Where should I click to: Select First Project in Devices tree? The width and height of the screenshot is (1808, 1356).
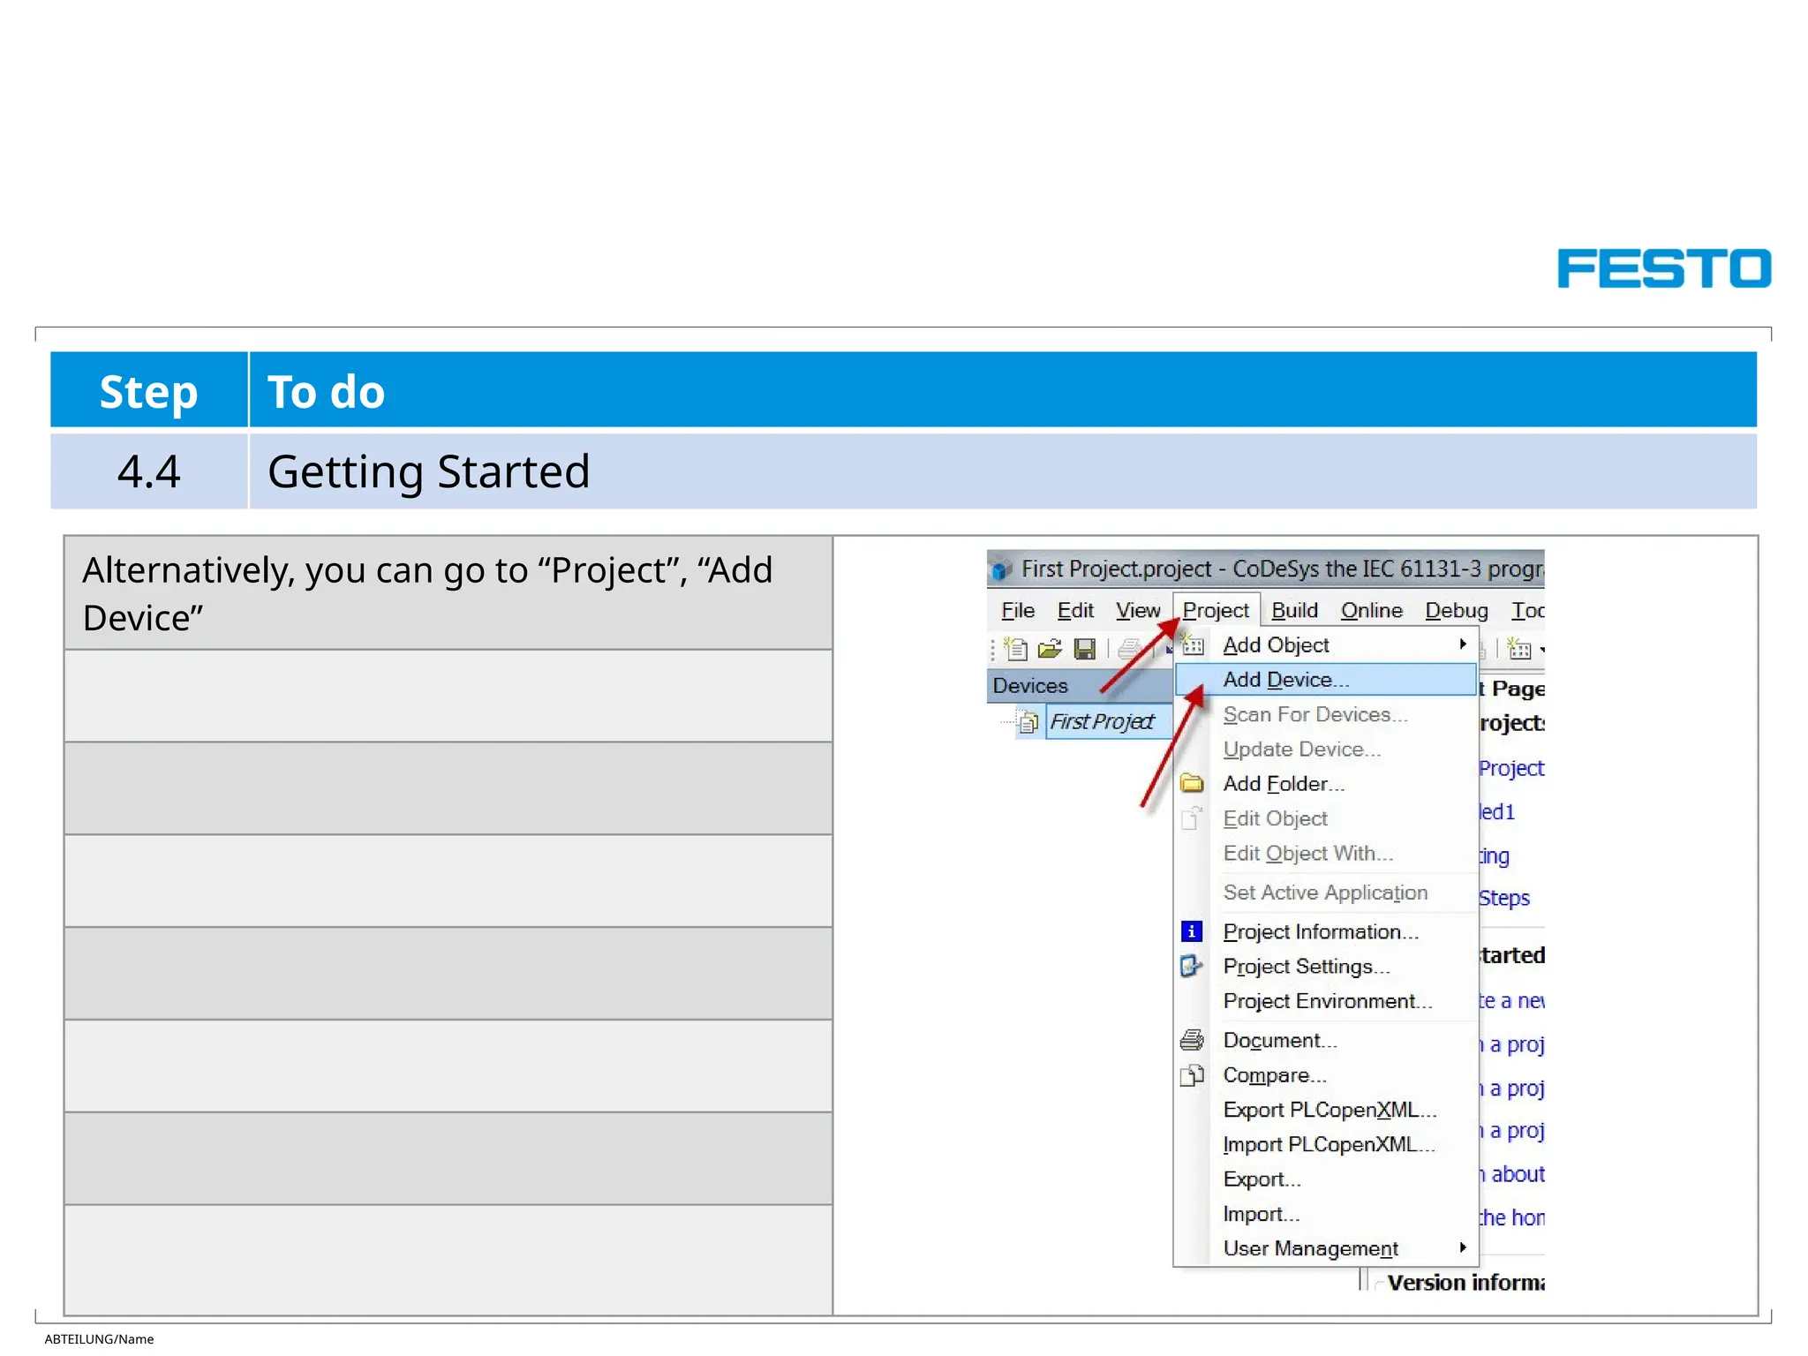[1102, 722]
